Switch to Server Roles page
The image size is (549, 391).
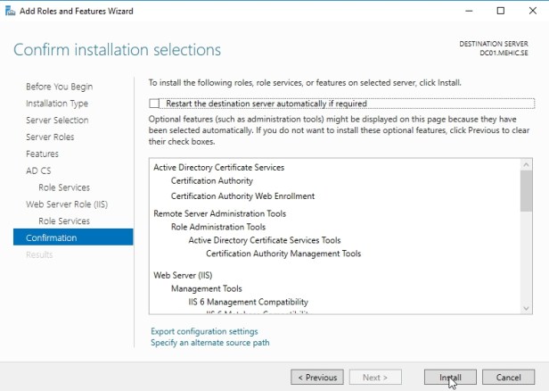[50, 137]
